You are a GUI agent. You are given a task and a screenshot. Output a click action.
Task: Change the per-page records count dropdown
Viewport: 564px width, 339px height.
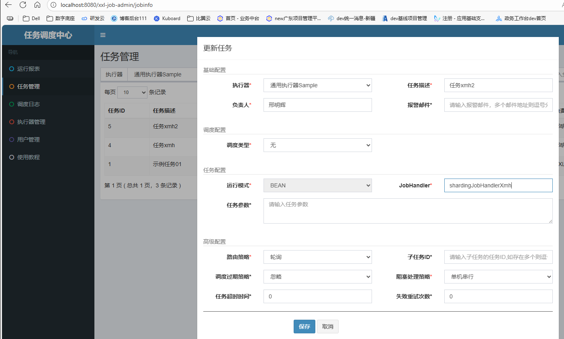point(132,92)
